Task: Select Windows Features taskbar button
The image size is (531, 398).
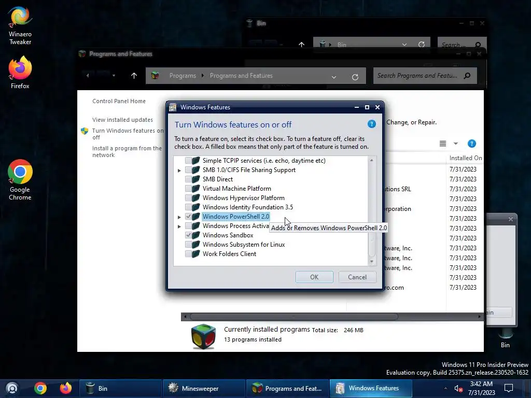Action: click(x=371, y=388)
